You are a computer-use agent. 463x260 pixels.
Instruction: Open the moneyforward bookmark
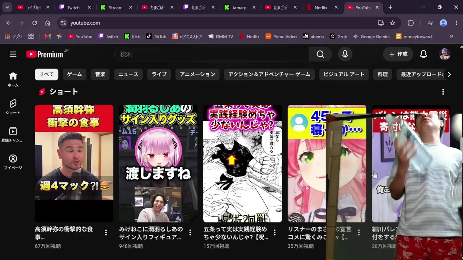click(414, 36)
